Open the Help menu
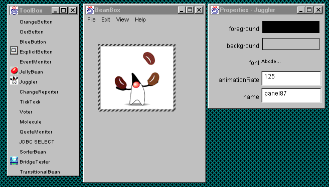This screenshot has height=187, width=329. tap(140, 19)
